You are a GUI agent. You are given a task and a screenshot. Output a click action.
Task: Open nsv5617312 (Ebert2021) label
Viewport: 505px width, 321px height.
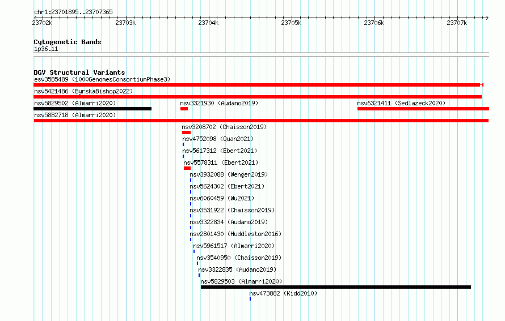point(220,151)
